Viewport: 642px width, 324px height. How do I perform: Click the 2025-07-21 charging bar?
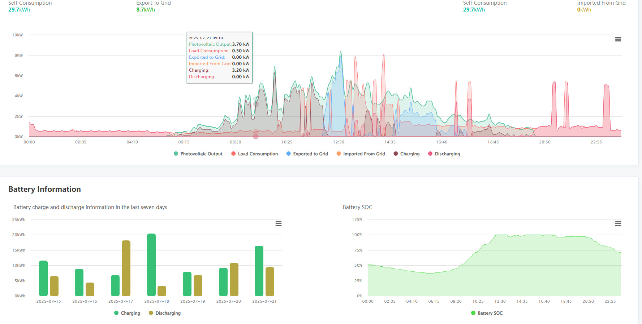click(x=259, y=271)
